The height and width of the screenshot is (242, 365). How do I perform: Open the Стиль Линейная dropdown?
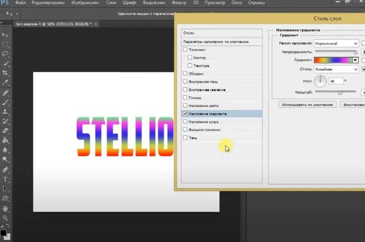[x=336, y=69]
